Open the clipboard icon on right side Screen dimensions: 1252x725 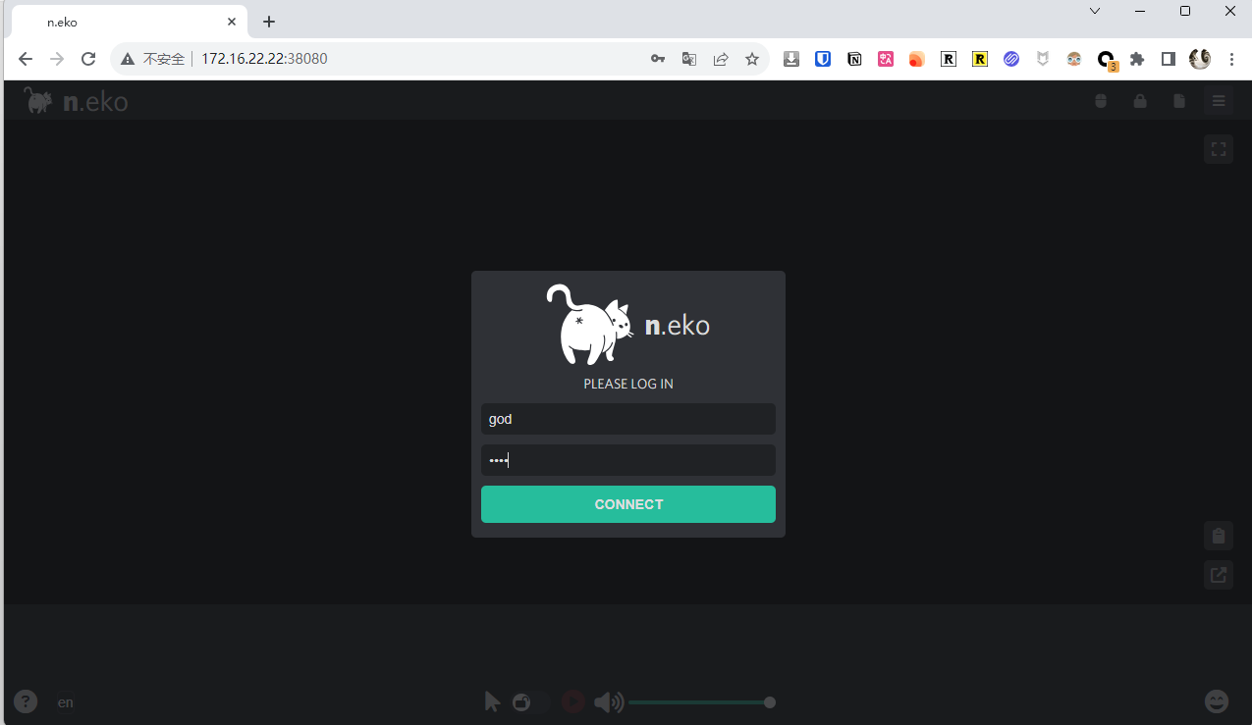(x=1218, y=536)
